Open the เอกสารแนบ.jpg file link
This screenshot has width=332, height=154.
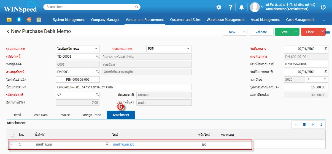pos(123,144)
